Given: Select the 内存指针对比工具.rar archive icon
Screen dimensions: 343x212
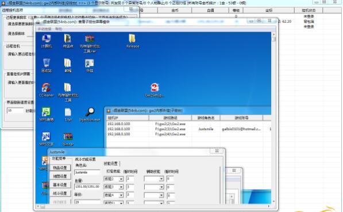Looking at the screenshot, I should point(90,43).
